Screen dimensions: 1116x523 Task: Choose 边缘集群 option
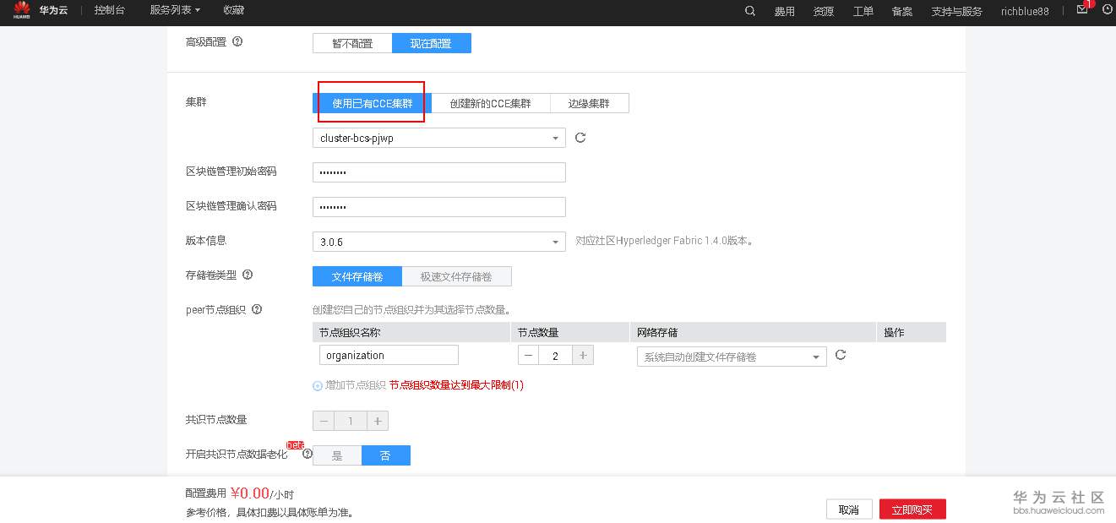(589, 103)
